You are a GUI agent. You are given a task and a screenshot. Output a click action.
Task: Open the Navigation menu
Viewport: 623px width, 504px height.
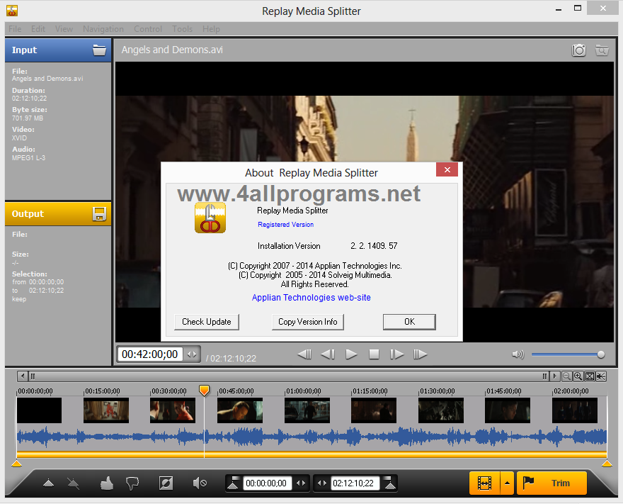pyautogui.click(x=103, y=29)
